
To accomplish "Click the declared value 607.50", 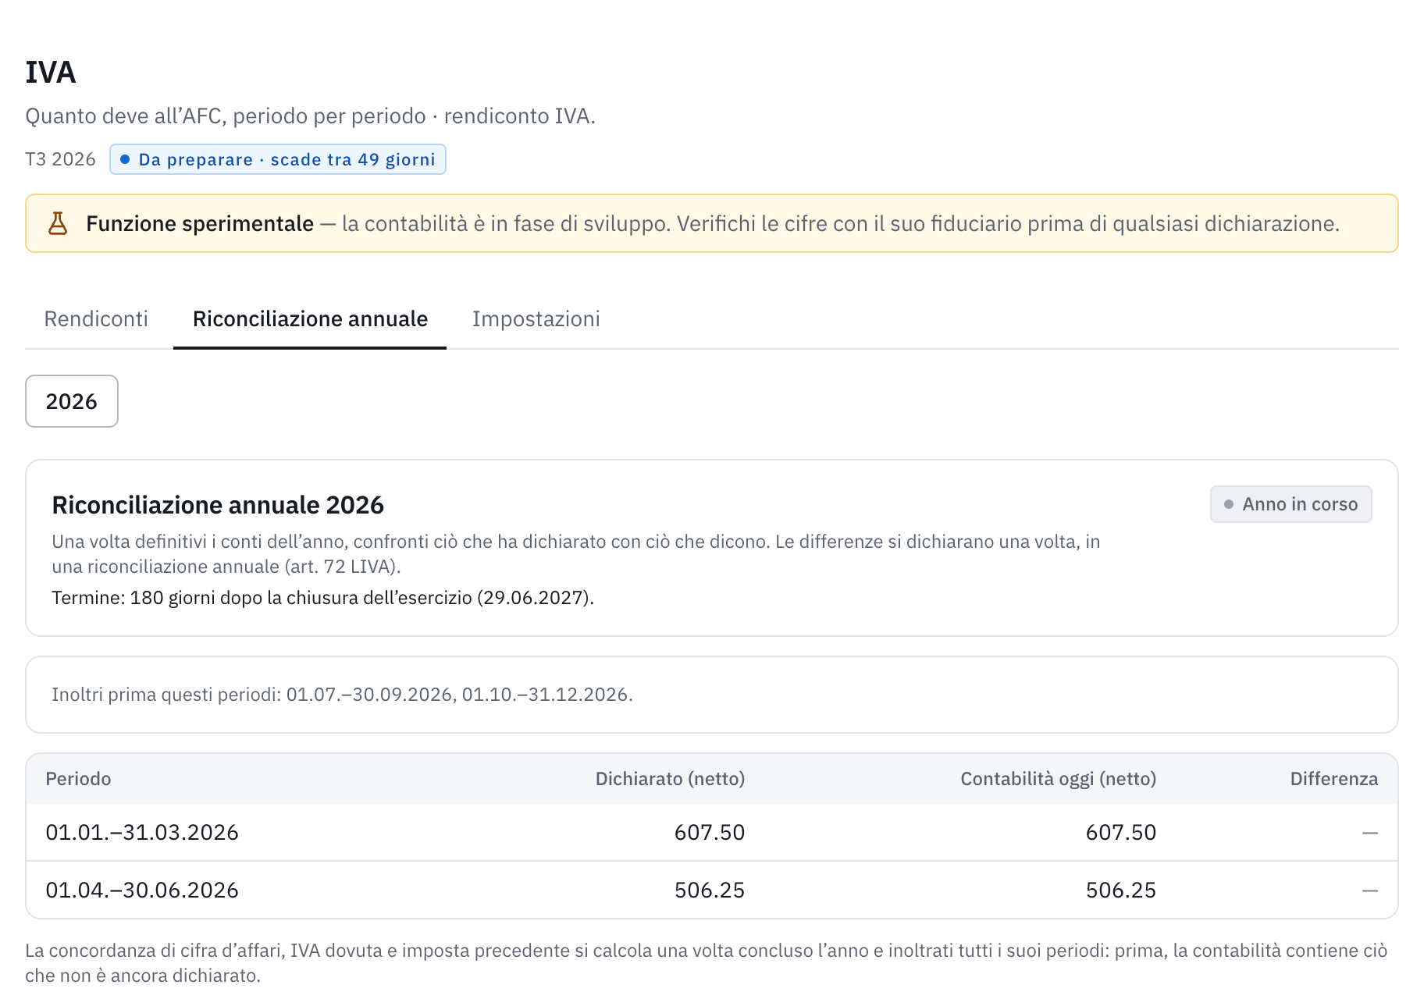I will (709, 833).
